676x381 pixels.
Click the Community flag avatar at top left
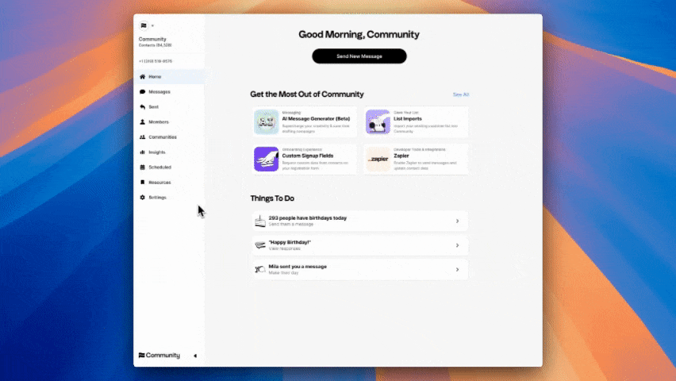click(144, 25)
